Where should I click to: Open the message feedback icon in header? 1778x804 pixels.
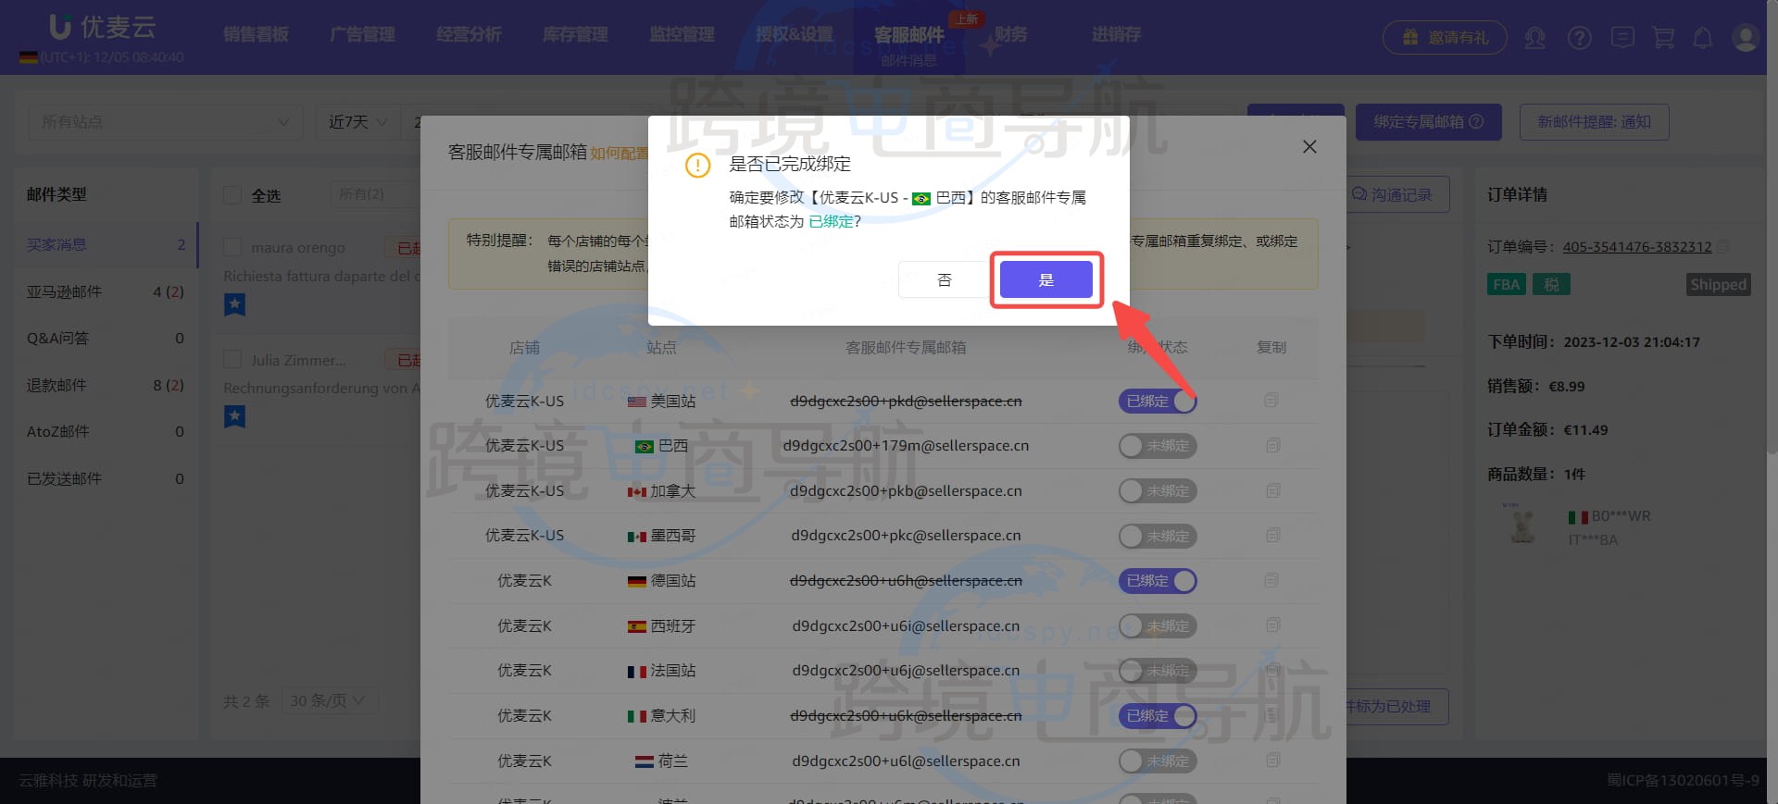[1622, 38]
